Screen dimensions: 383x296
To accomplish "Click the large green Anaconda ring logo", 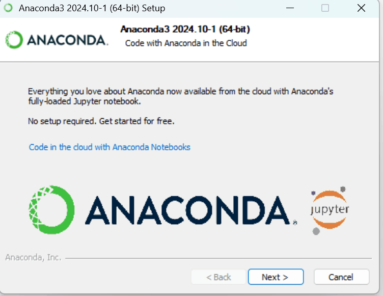I will pos(51,210).
